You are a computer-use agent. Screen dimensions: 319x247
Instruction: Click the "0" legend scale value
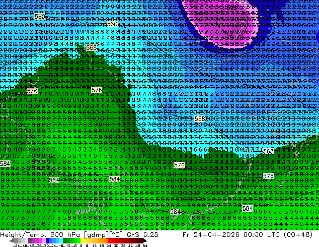pos(81,246)
